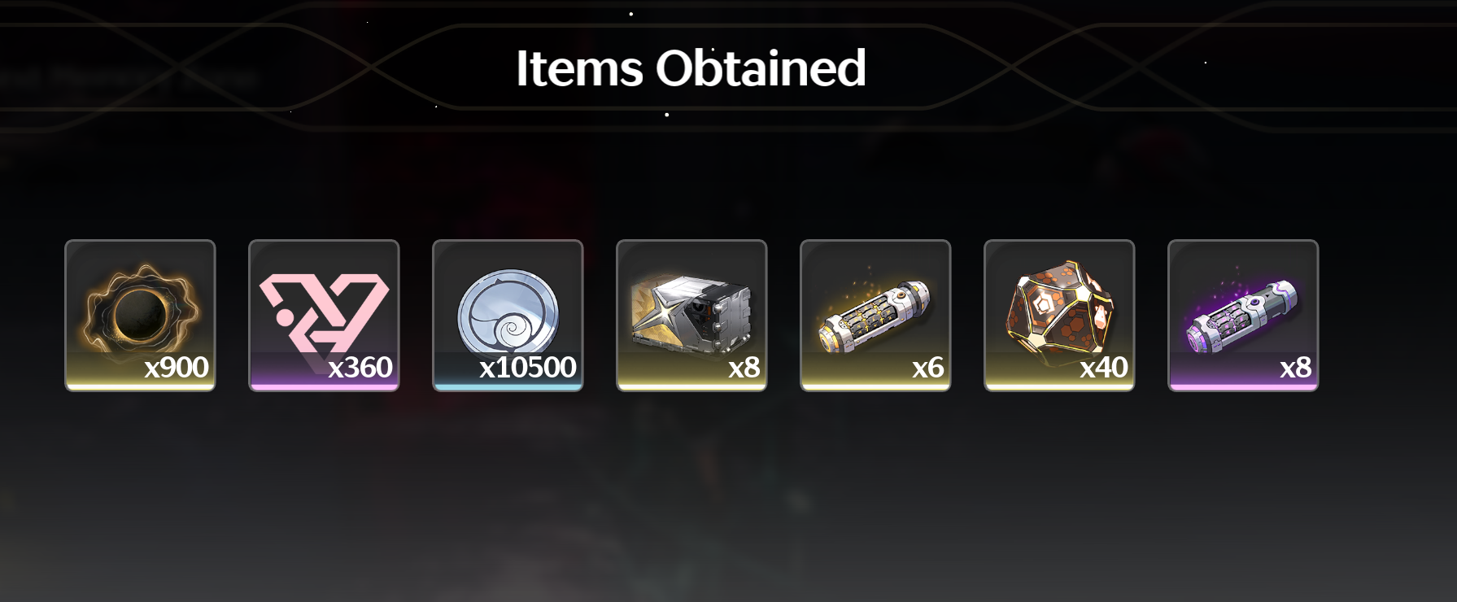Click blue rarity bar under coin item
1457x602 pixels.
pyautogui.click(x=508, y=387)
